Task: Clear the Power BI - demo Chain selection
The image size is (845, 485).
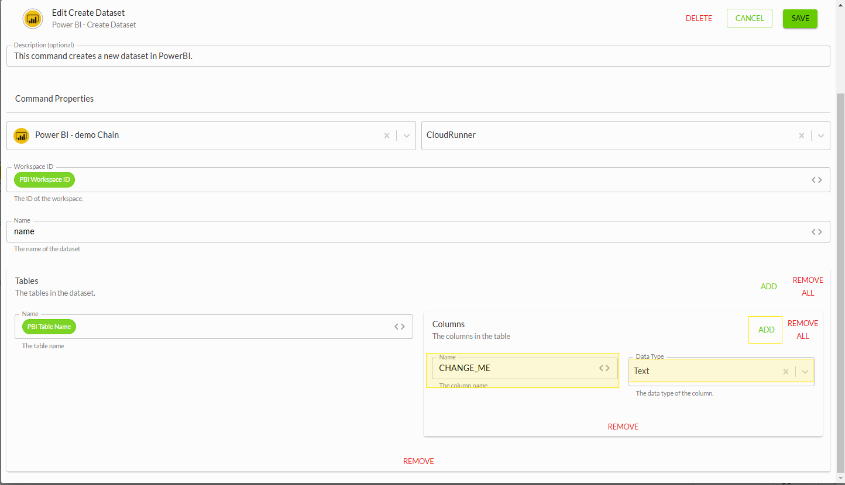Action: [387, 136]
